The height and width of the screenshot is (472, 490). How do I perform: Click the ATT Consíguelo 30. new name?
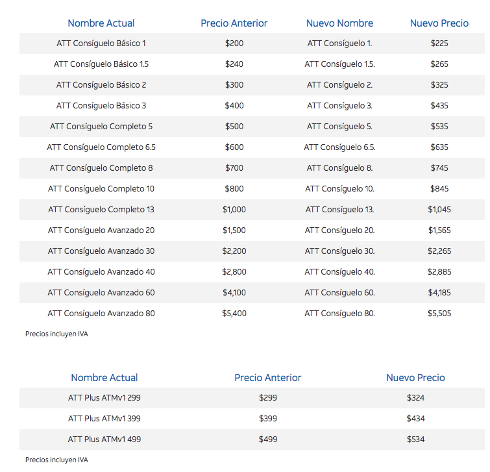point(339,251)
